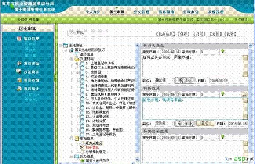The image size is (255, 164).
Task: Click the 亓秀美 handwritten signature image
Action: point(185,124)
